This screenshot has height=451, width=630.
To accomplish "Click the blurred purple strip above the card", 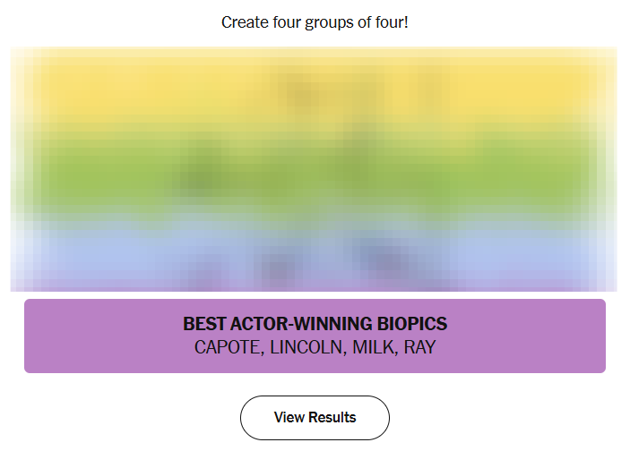I will [x=315, y=284].
